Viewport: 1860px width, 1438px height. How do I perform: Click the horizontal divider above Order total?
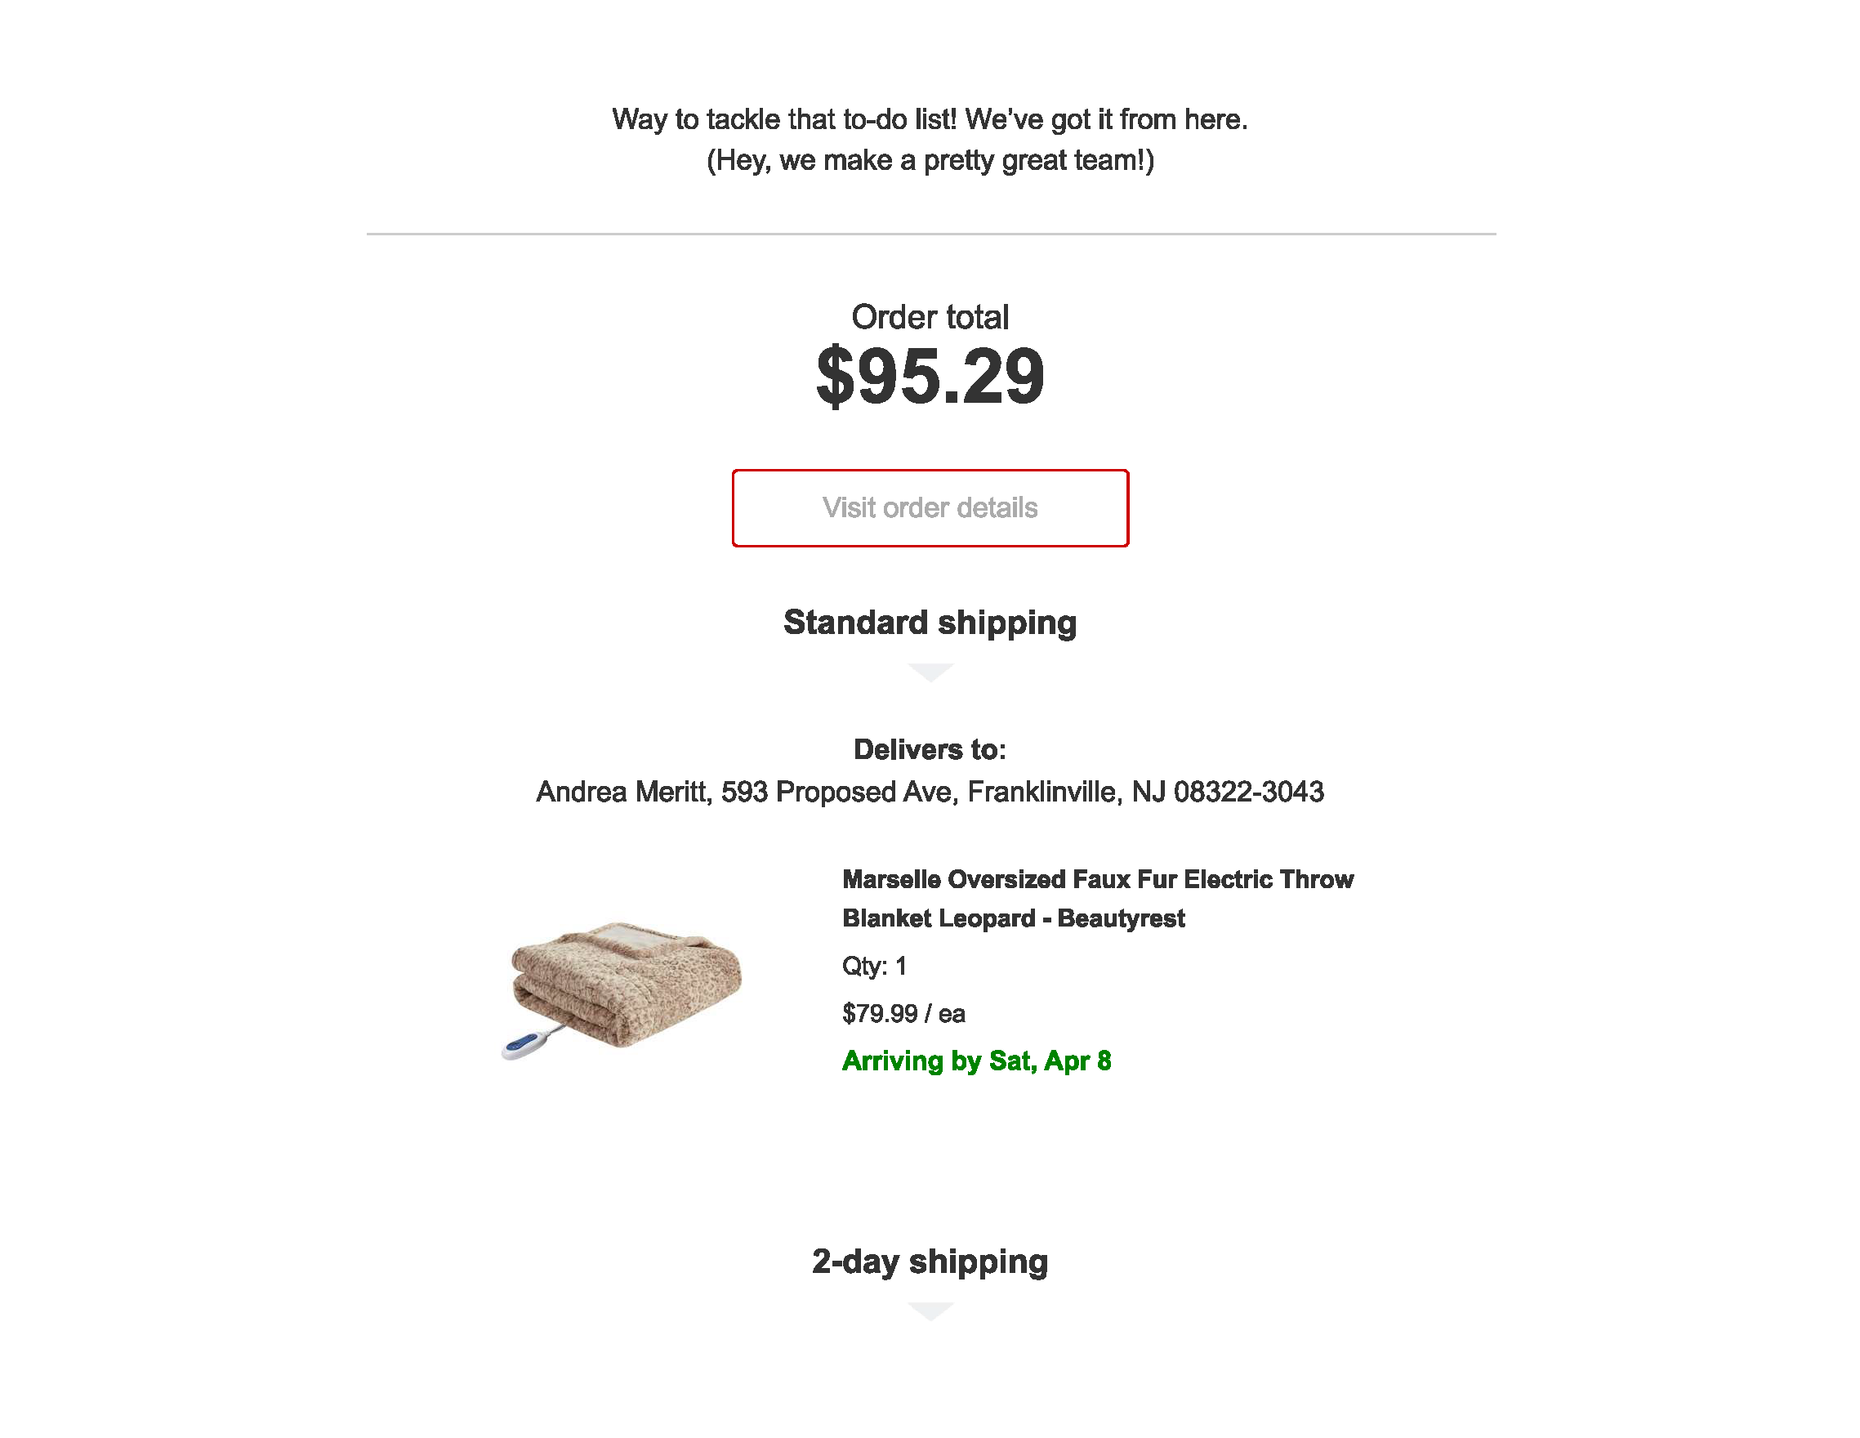(x=931, y=234)
